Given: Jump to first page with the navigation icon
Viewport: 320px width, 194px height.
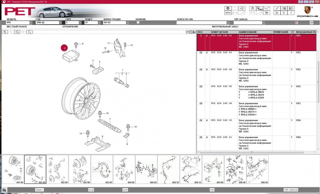Looking at the screenshot, I should 277,13.
